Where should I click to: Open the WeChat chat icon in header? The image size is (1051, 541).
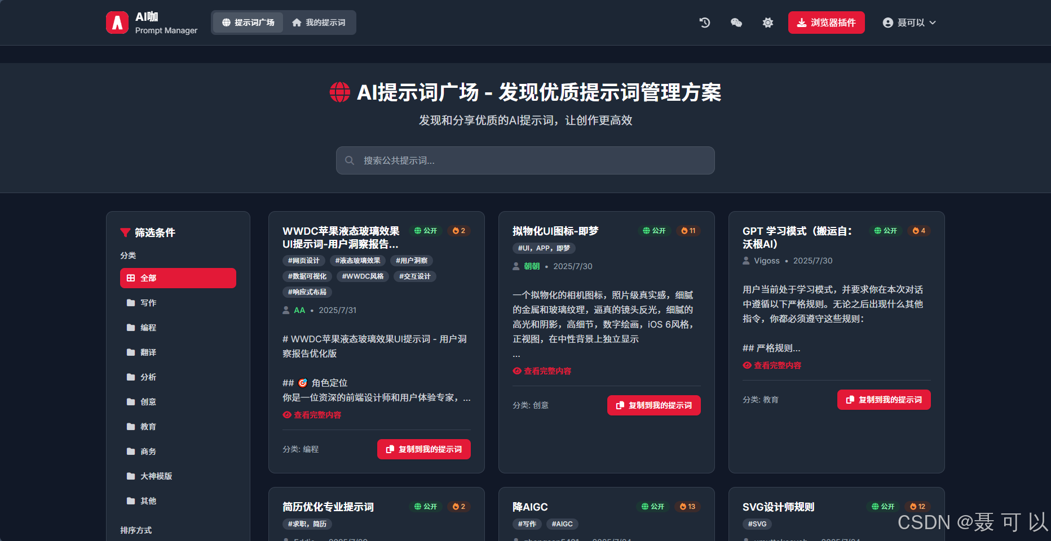(x=736, y=23)
